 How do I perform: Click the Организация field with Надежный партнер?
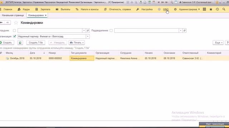[x=52, y=36]
